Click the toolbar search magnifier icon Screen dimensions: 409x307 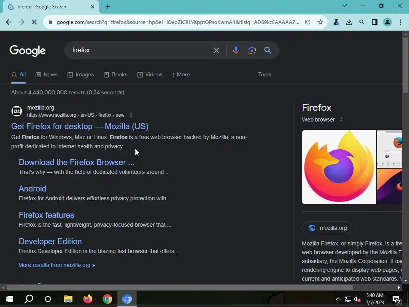(x=362, y=22)
